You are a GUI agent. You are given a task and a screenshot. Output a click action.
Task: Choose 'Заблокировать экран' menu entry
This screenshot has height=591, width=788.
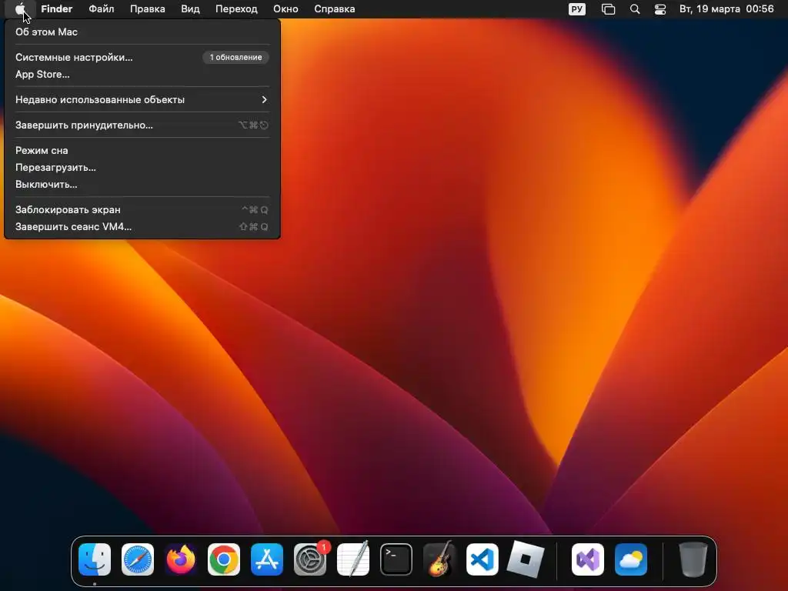point(142,209)
